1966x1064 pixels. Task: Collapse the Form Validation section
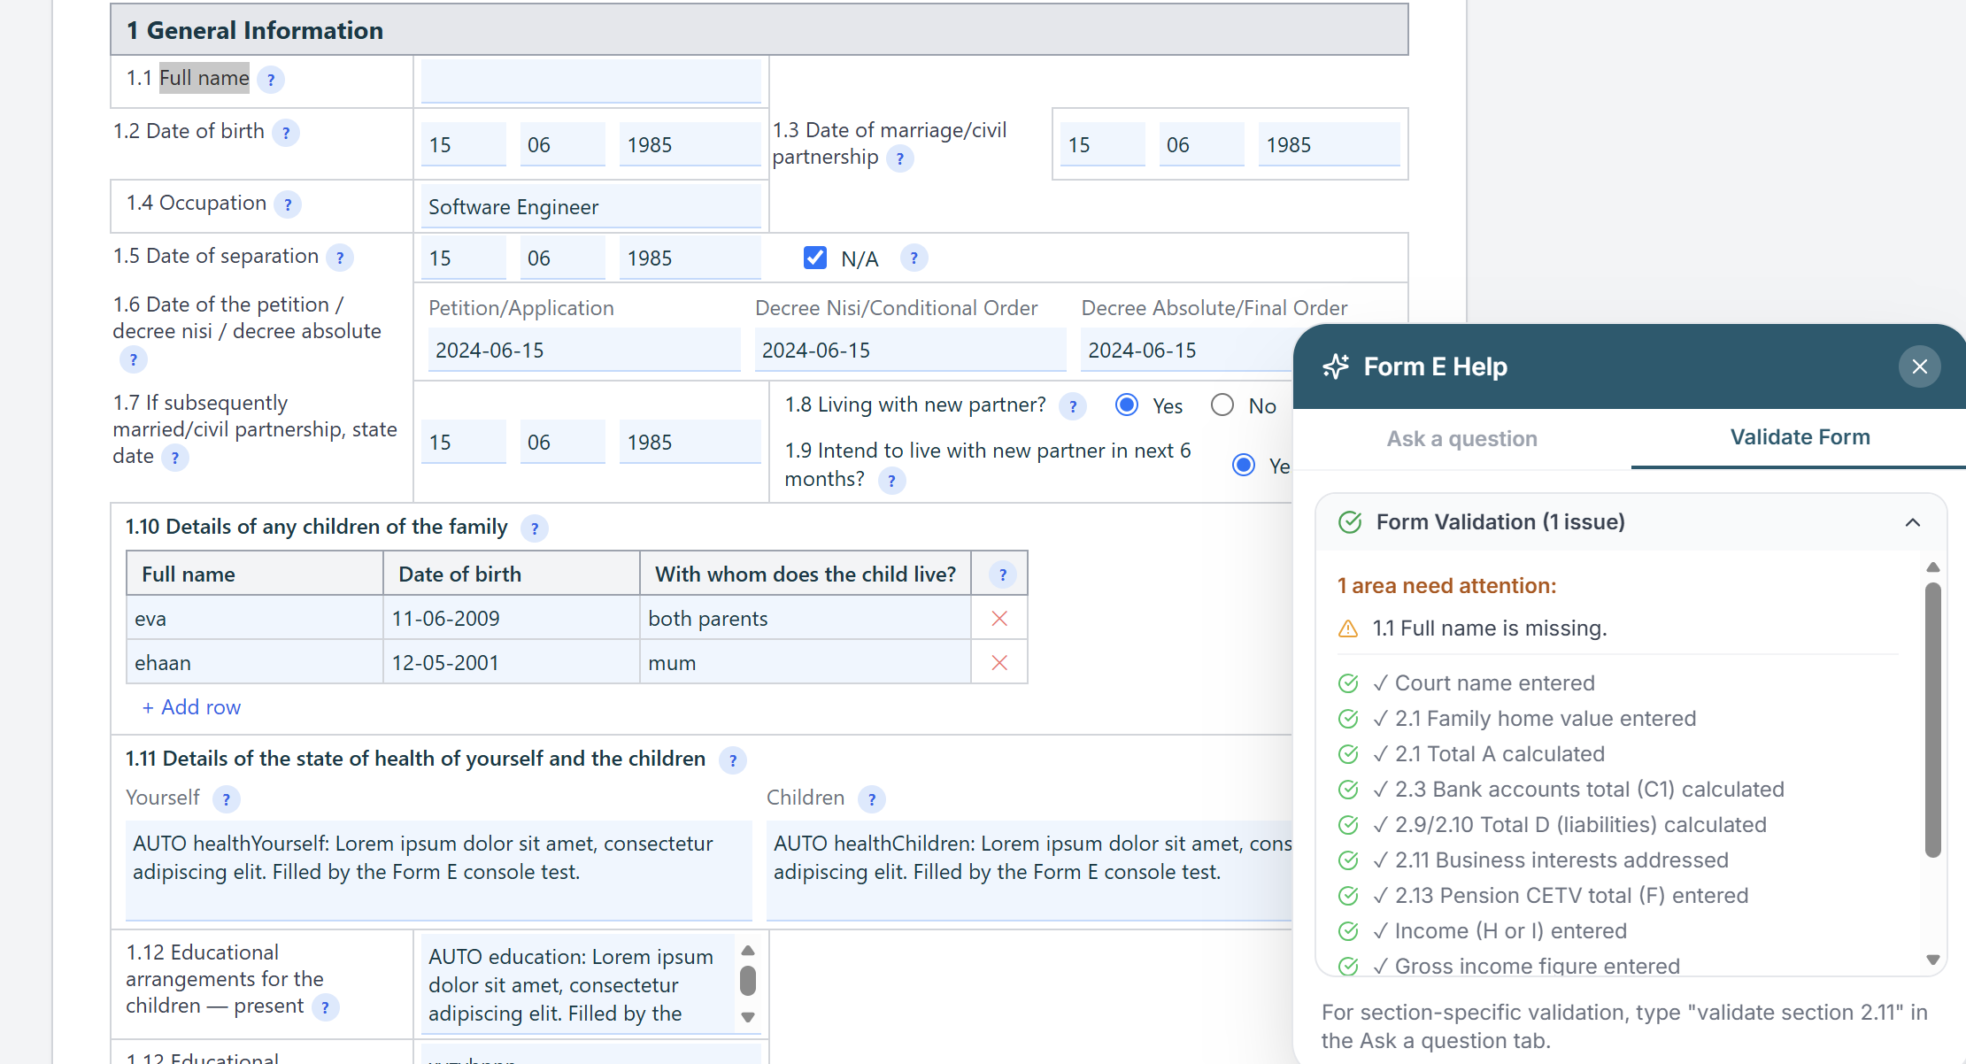click(1913, 522)
